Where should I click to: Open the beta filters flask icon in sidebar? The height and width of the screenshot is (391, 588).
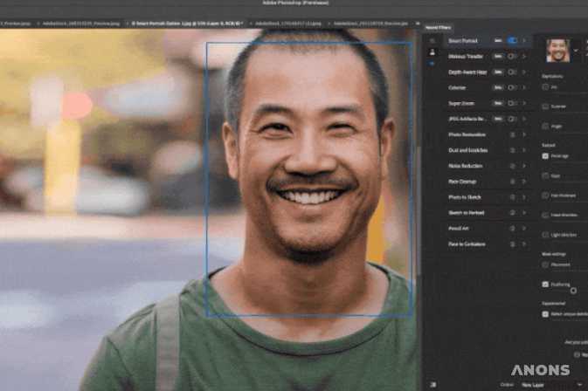point(432,52)
